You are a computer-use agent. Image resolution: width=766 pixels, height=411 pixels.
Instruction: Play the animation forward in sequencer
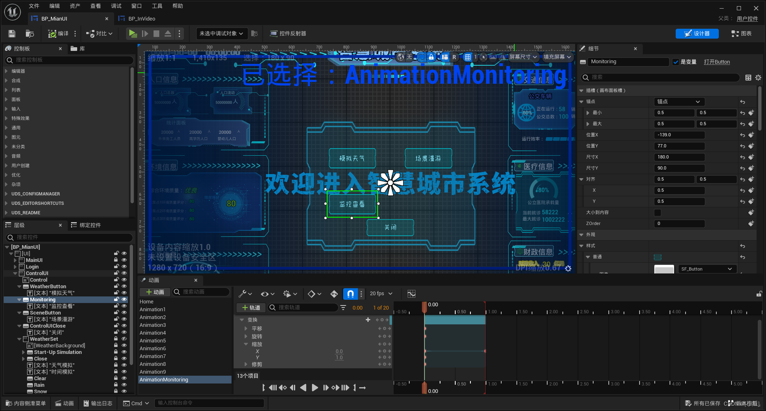coord(315,388)
